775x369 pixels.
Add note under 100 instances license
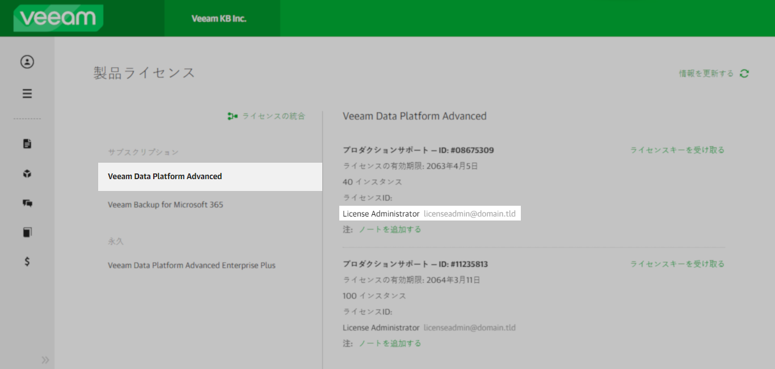(390, 343)
